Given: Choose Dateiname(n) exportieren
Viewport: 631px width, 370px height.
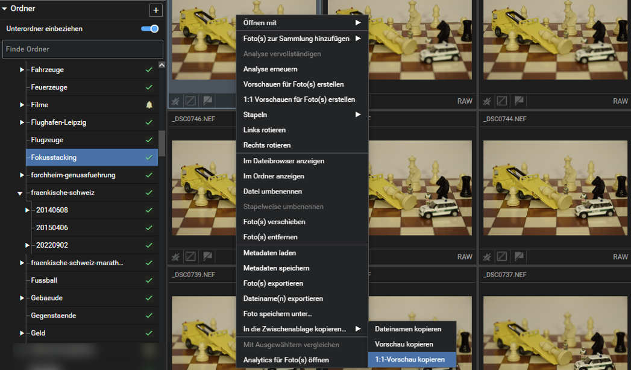Looking at the screenshot, I should (x=302, y=299).
